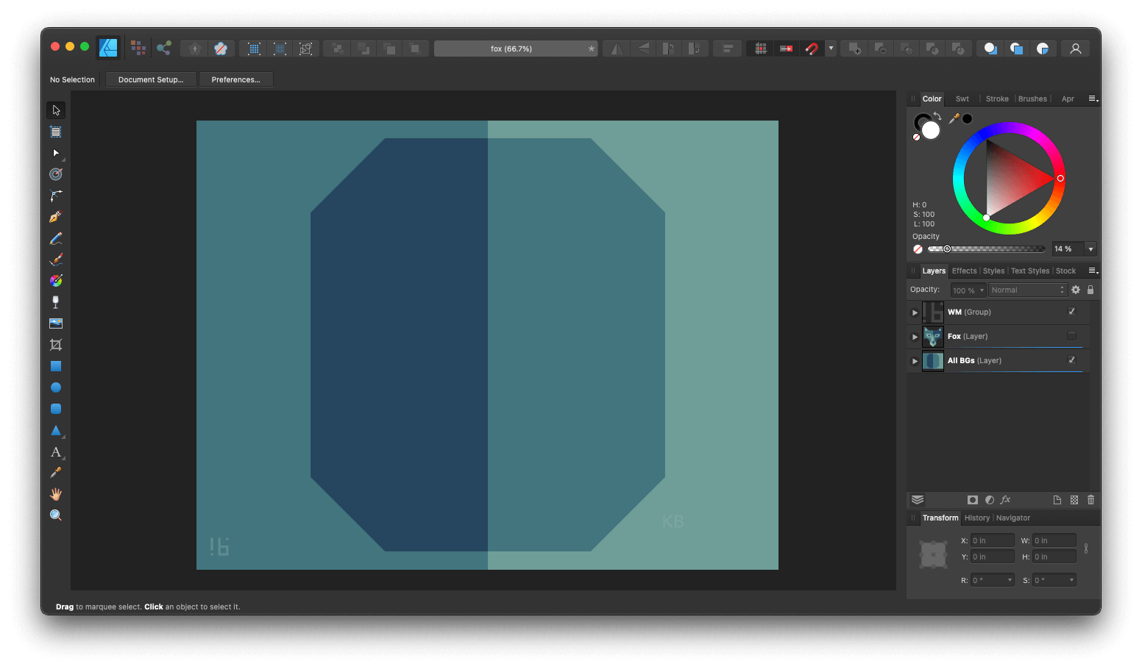Open the Normal blend mode dropdown

coord(1027,289)
